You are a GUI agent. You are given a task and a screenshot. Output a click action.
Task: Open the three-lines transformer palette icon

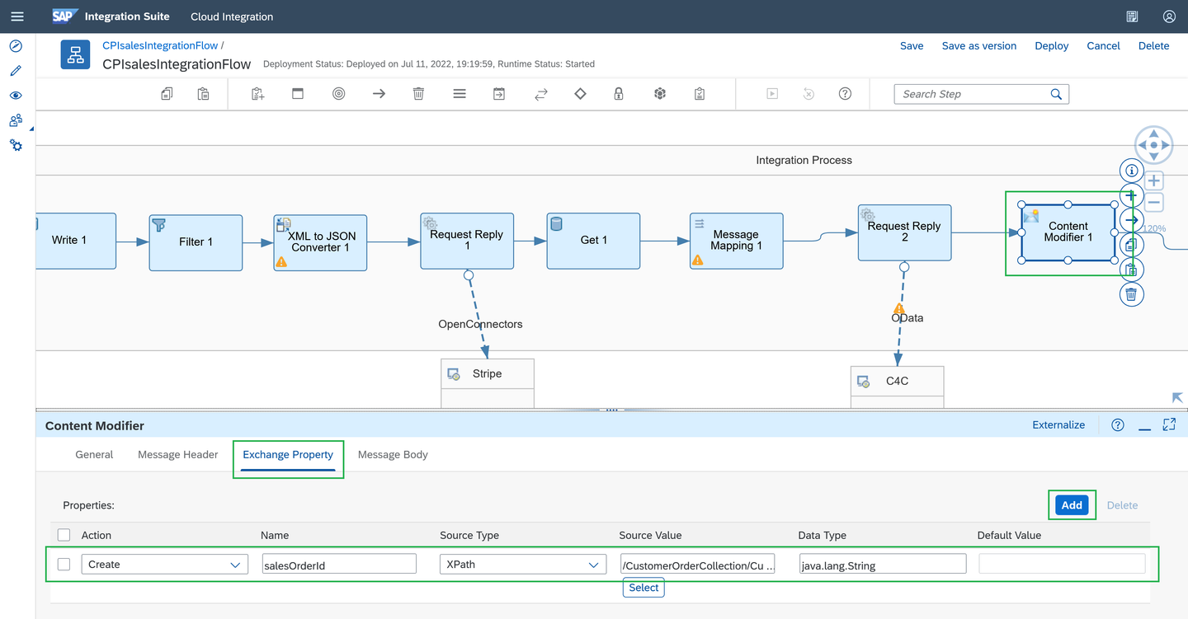click(460, 94)
